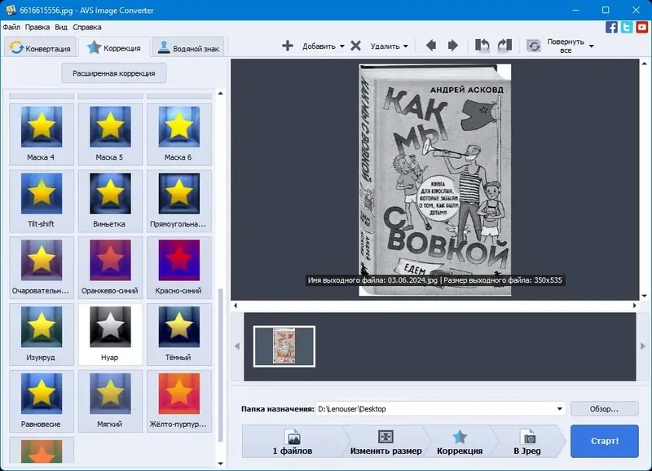The height and width of the screenshot is (471, 652).
Task: Switch to the Водяной знак tab
Action: pos(188,47)
